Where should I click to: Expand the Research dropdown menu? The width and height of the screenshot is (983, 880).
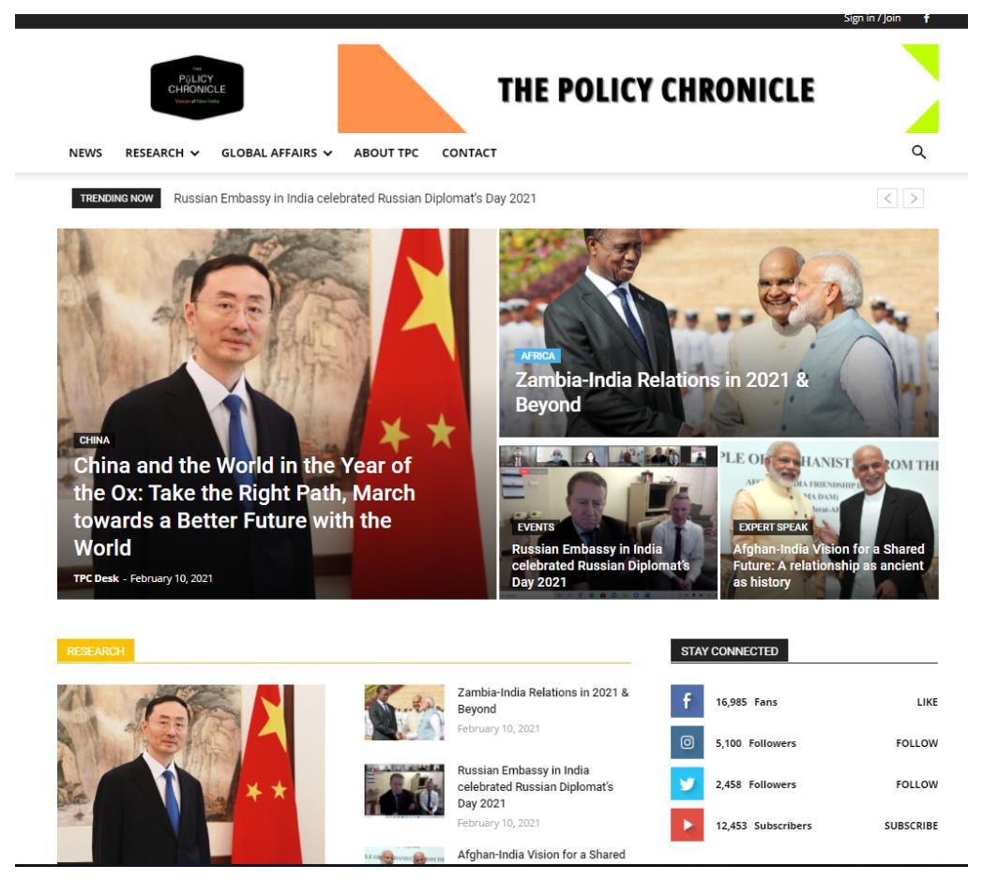(161, 153)
